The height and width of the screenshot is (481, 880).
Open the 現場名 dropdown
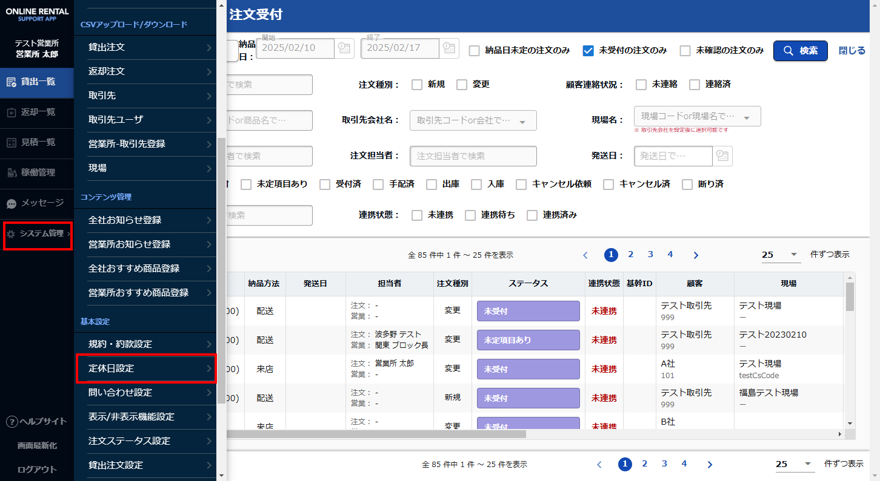[747, 117]
